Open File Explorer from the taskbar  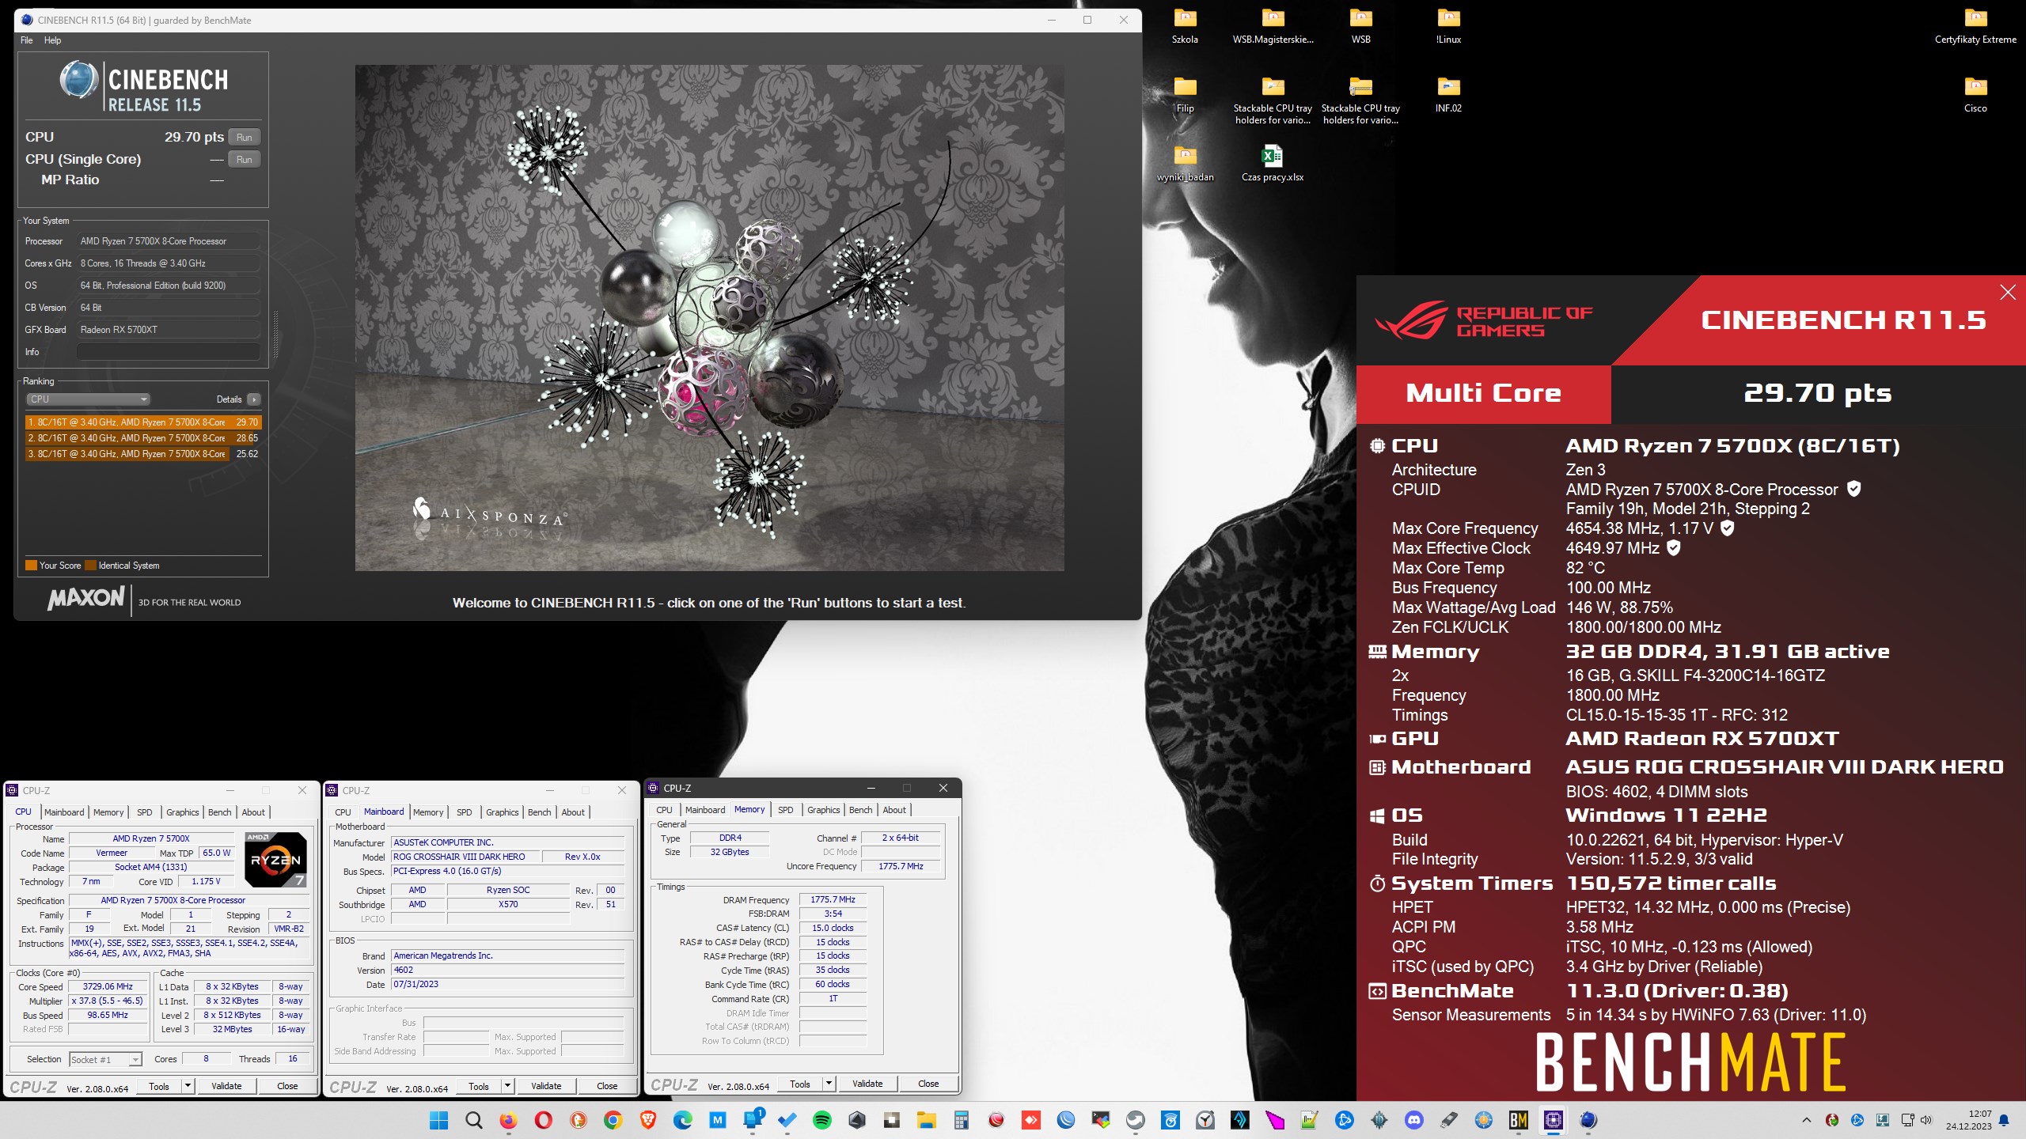[926, 1120]
